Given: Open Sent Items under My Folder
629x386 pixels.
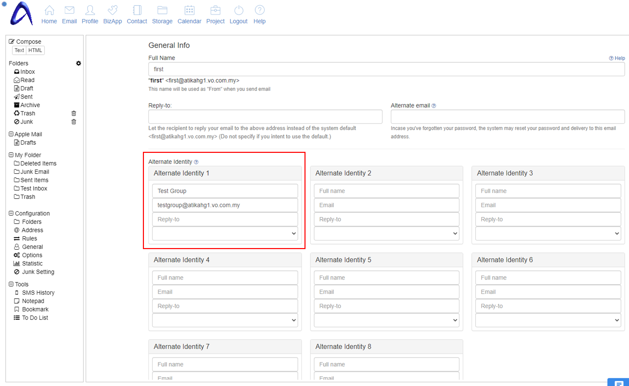Looking at the screenshot, I should 31,180.
